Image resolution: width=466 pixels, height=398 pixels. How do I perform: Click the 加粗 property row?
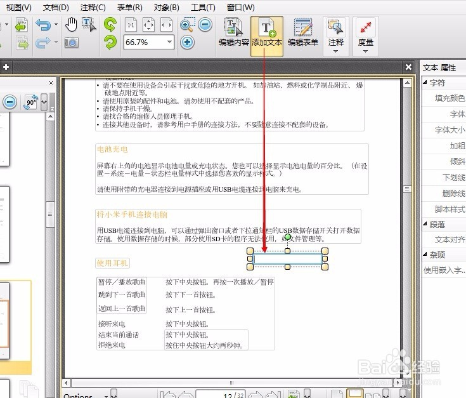(x=444, y=146)
